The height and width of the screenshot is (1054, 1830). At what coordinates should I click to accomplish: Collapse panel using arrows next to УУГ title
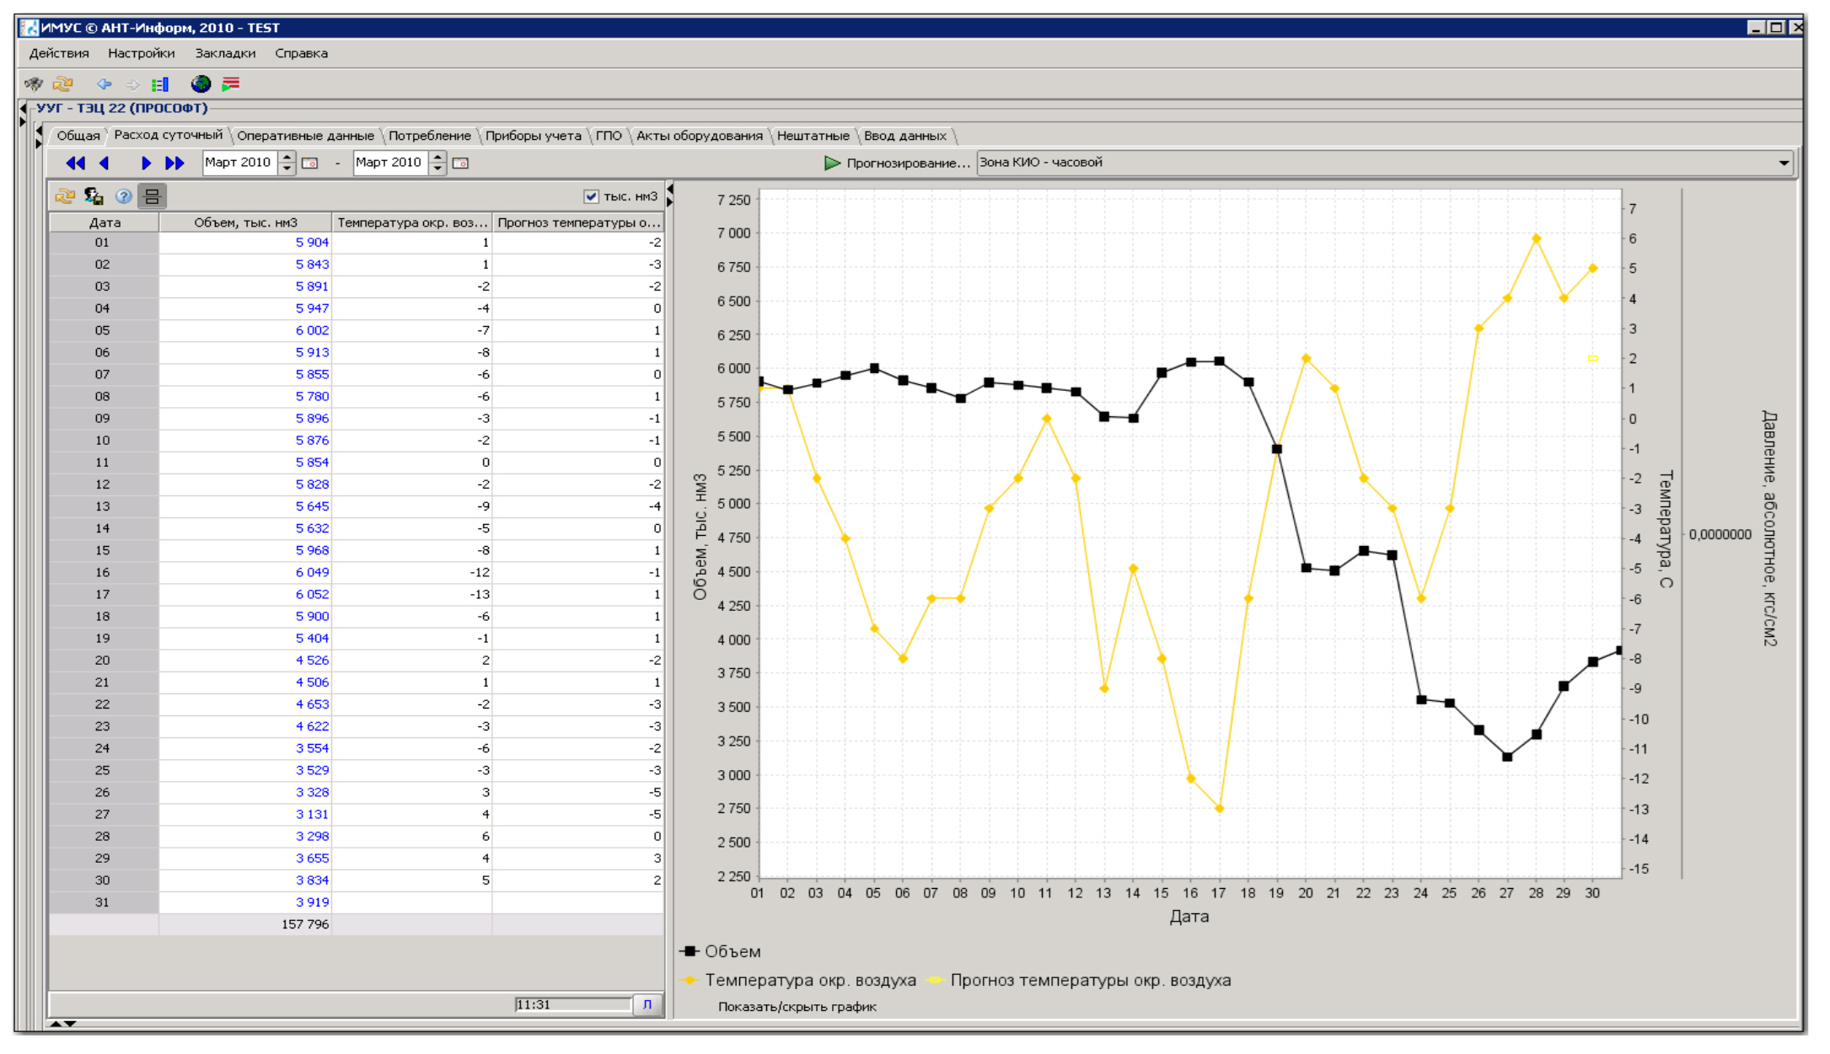tap(23, 115)
